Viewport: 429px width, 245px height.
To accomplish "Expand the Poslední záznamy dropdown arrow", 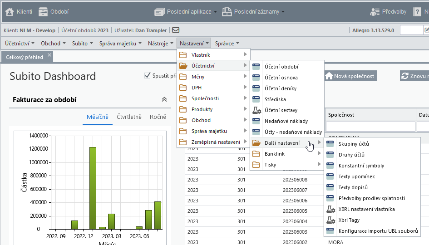I will pyautogui.click(x=283, y=12).
